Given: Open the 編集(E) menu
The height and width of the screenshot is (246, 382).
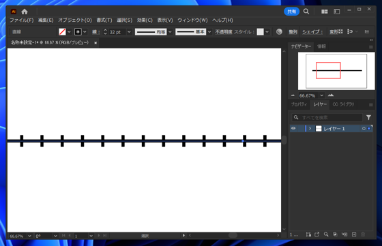Looking at the screenshot, I should (x=46, y=20).
